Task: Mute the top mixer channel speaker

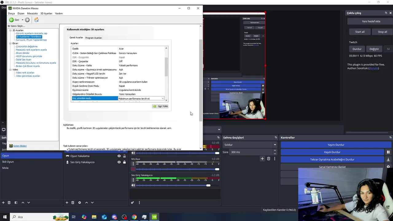Action: [x=133, y=153]
